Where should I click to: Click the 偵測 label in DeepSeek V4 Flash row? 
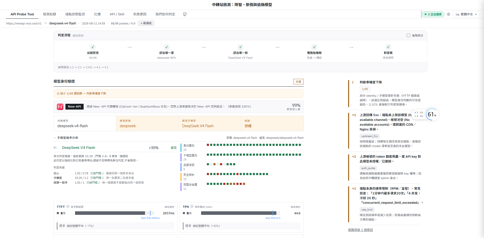(x=174, y=148)
